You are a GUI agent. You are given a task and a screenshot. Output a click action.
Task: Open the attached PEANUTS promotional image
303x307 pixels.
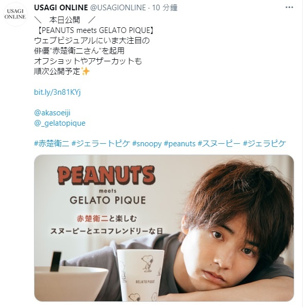164,228
